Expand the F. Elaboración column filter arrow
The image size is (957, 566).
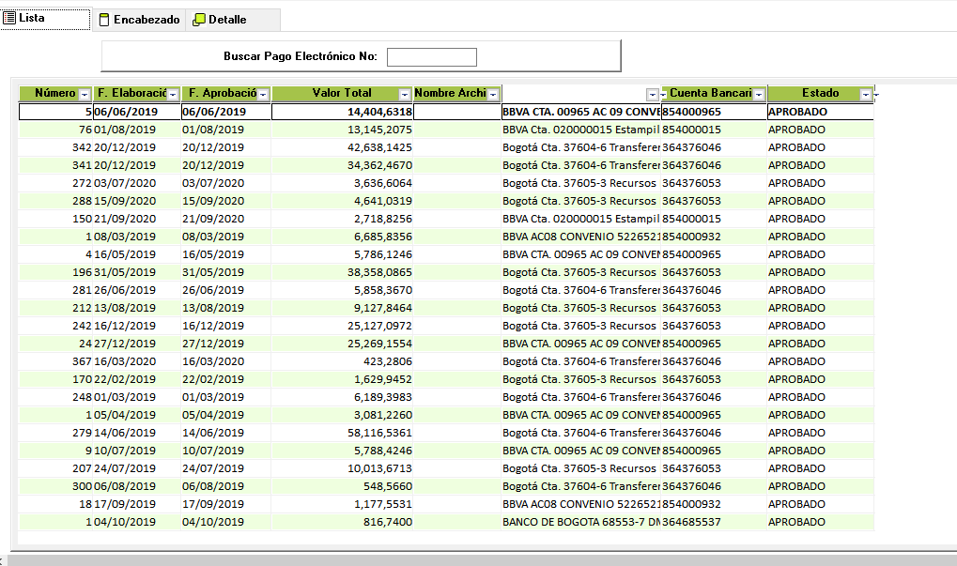[174, 95]
